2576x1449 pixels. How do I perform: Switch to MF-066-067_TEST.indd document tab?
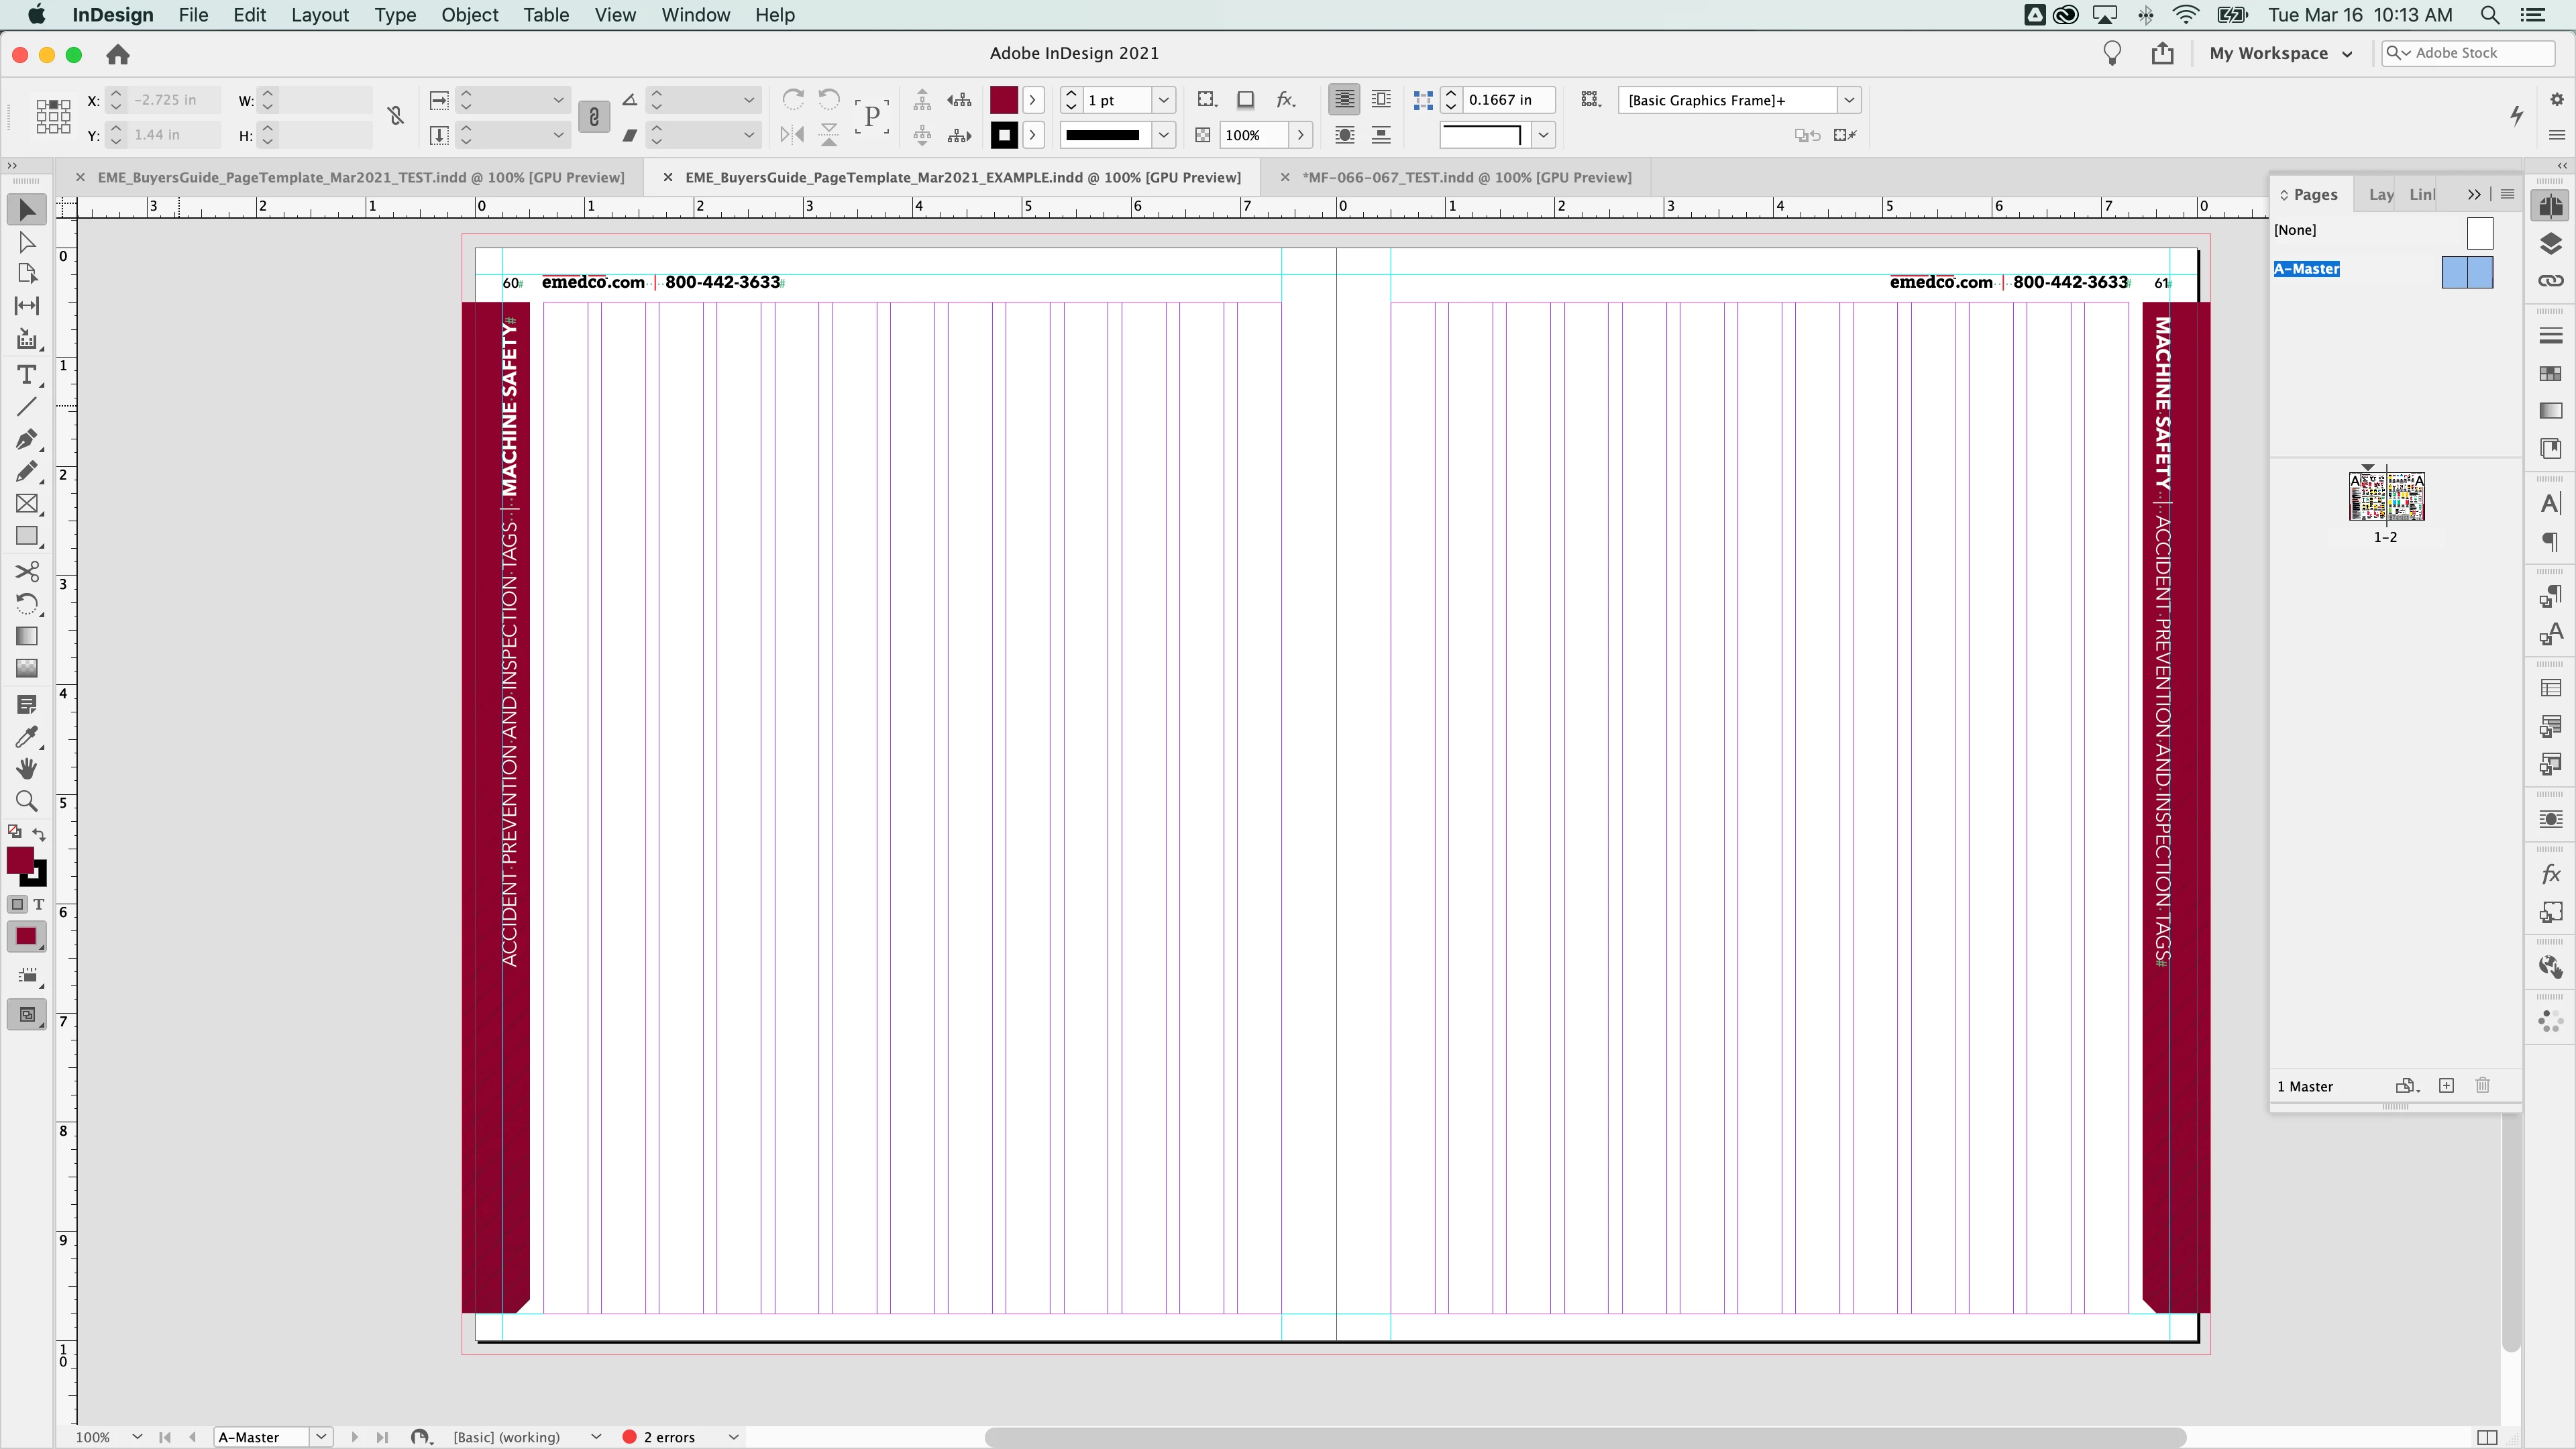tap(1466, 177)
